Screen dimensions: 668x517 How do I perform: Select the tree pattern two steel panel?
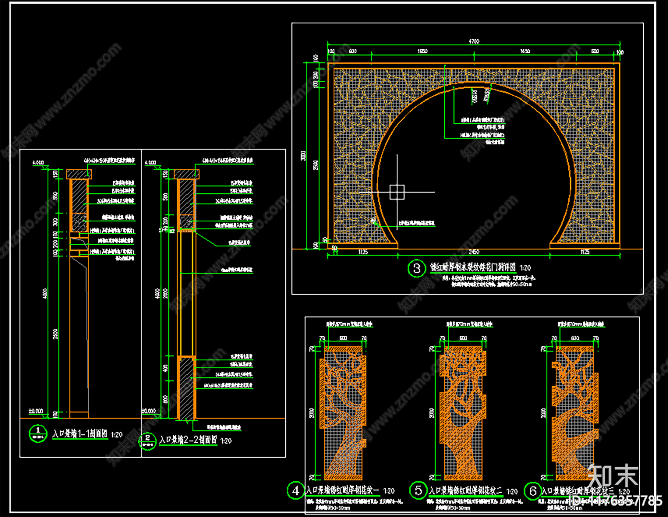coord(463,413)
